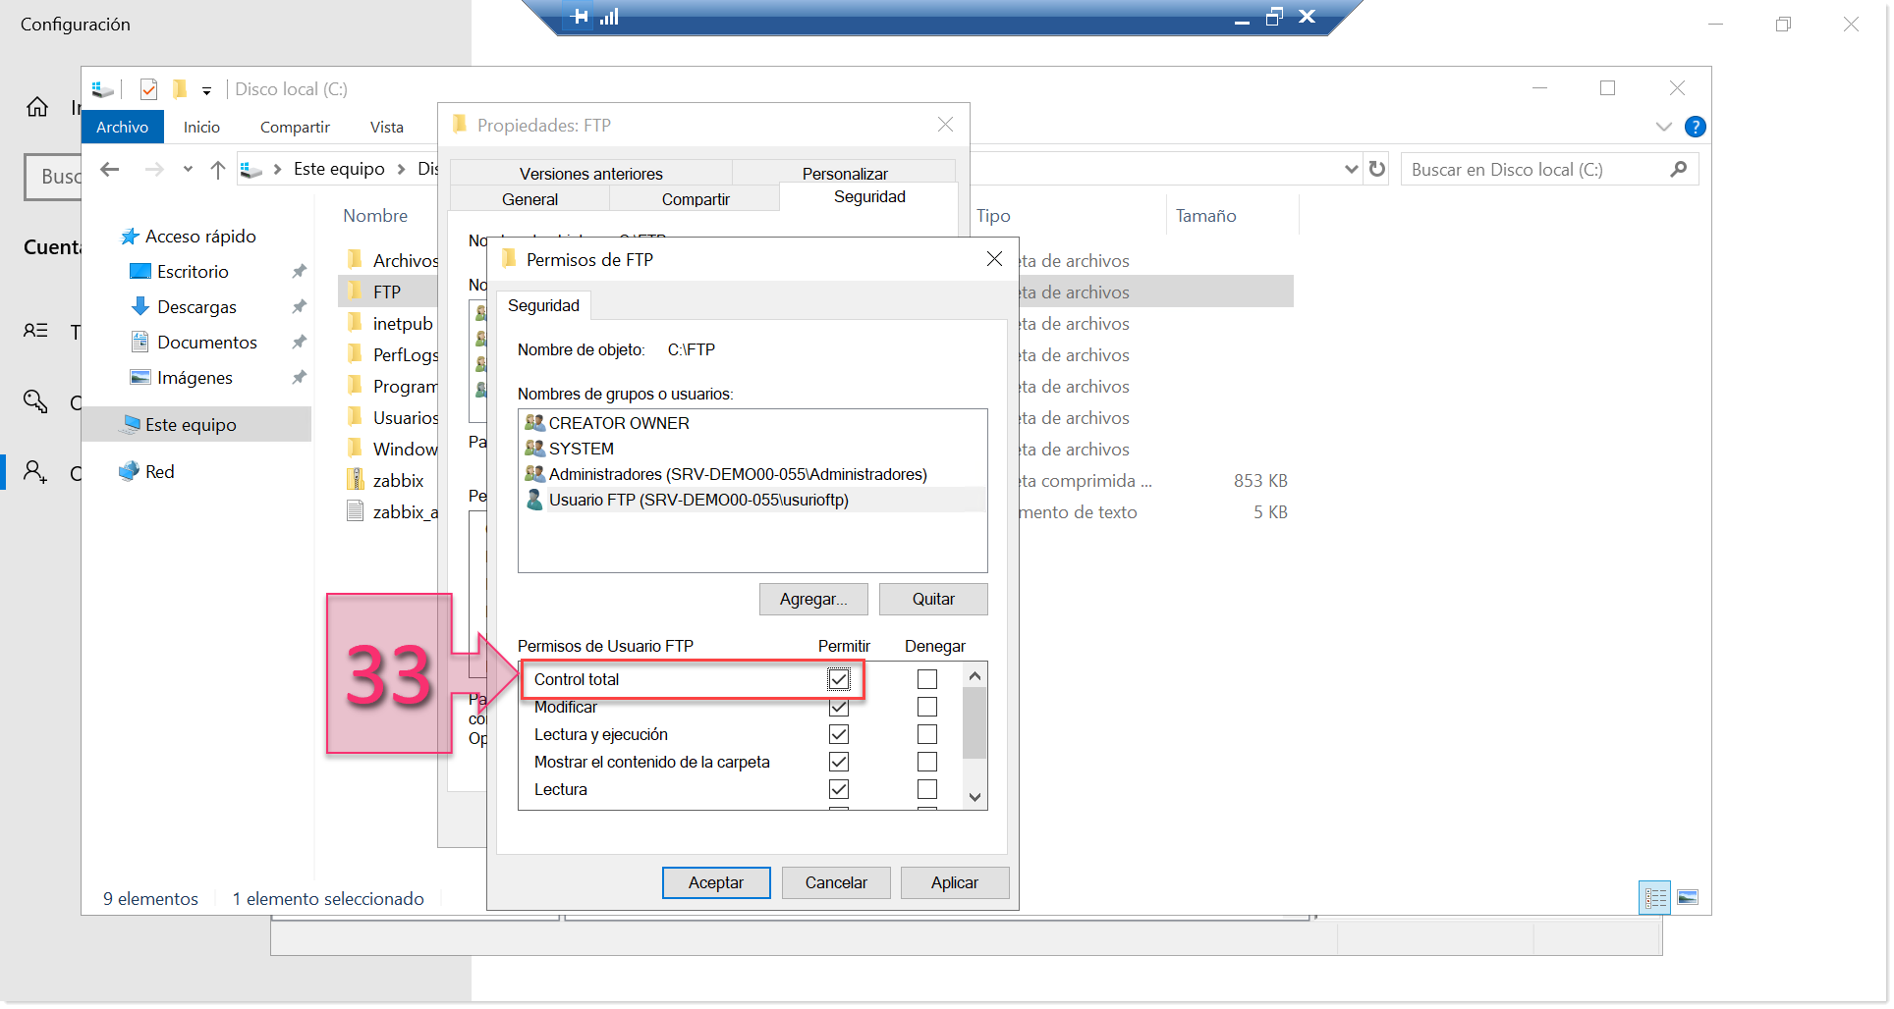Open the address bar dropdown arrow
Screen dimensions: 1894x1009
point(1350,169)
